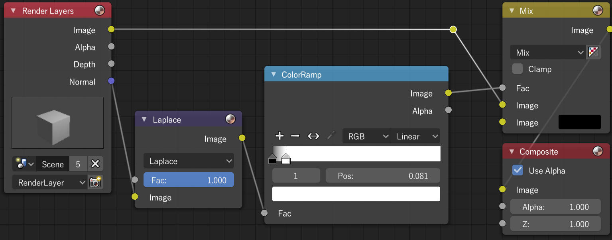Click Render Layers Depth output socket
Image resolution: width=612 pixels, height=240 pixels.
click(111, 63)
